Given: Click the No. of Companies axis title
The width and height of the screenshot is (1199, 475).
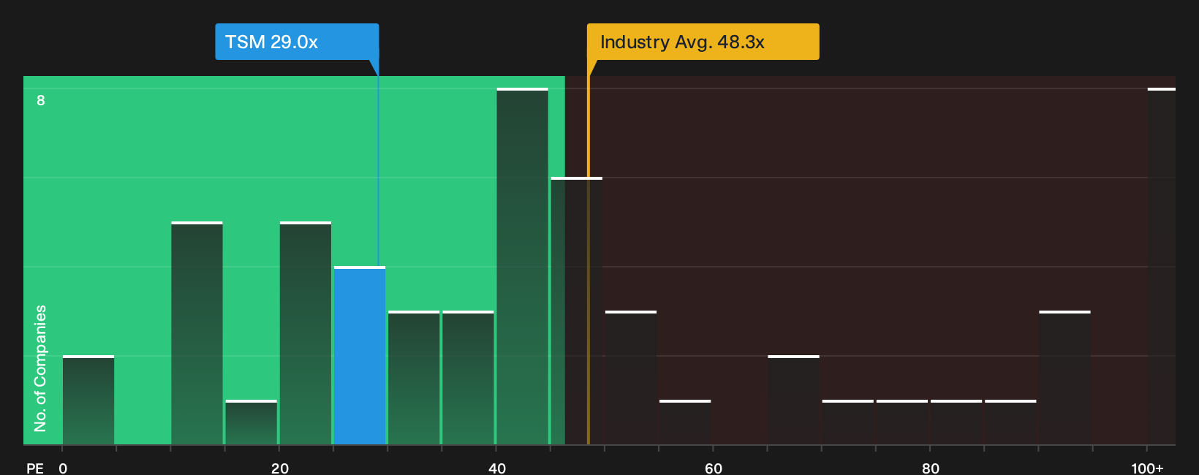Looking at the screenshot, I should pyautogui.click(x=40, y=368).
